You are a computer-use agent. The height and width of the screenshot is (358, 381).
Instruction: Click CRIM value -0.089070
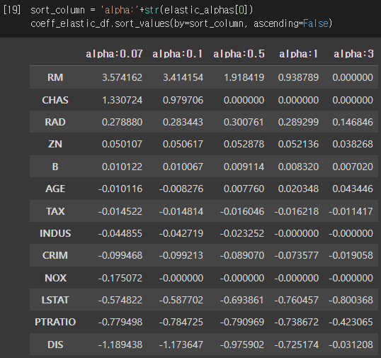point(242,255)
